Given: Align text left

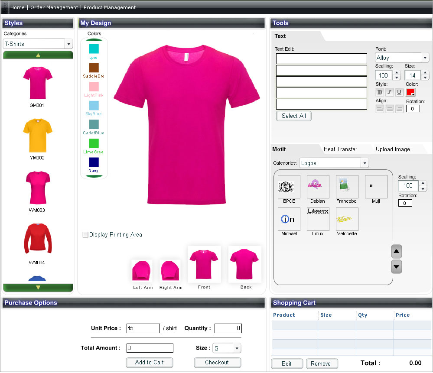Looking at the screenshot, I should [380, 109].
